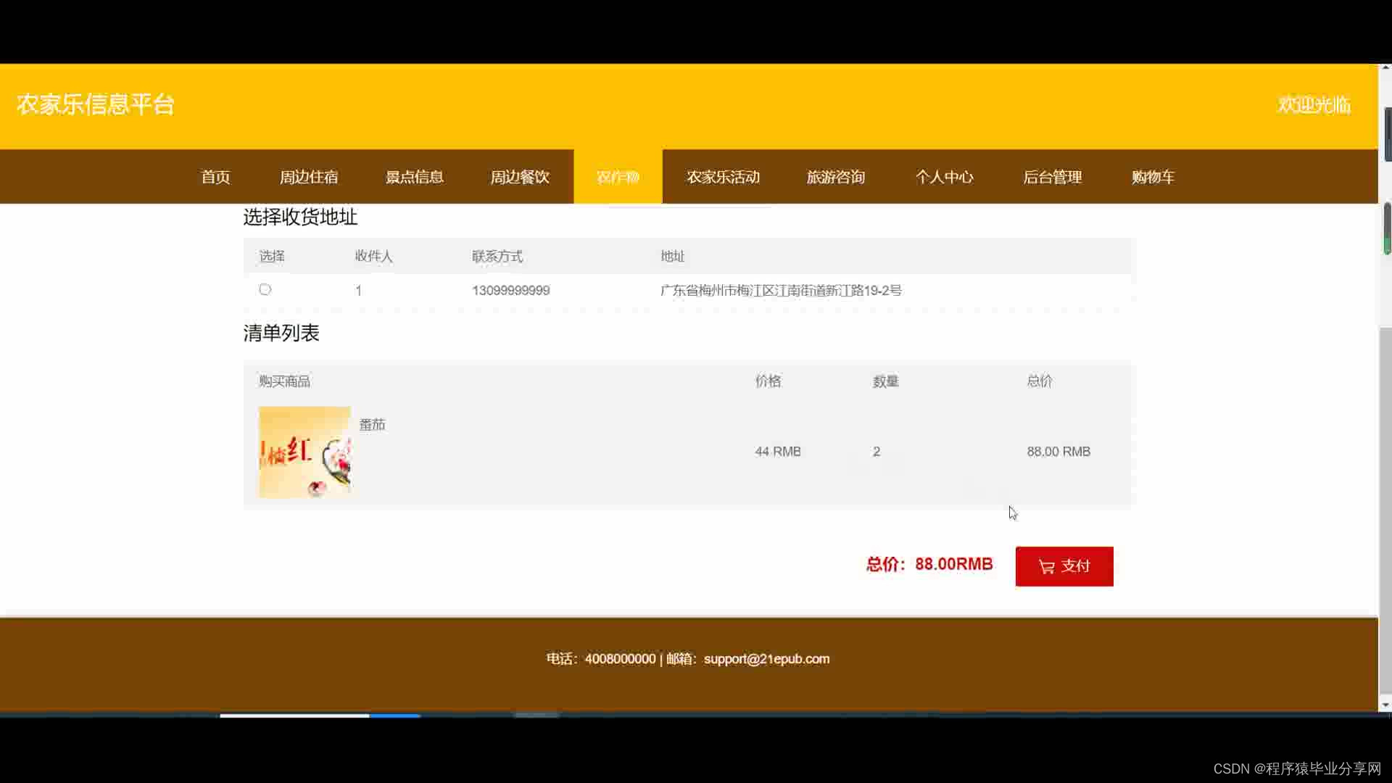Image resolution: width=1392 pixels, height=783 pixels.
Task: Go to 周边住宿 navigation item
Action: [309, 177]
